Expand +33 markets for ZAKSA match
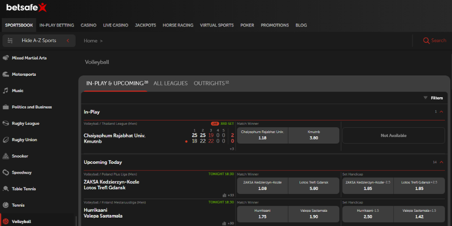Viewport: 452px width, 226px height. point(231,195)
